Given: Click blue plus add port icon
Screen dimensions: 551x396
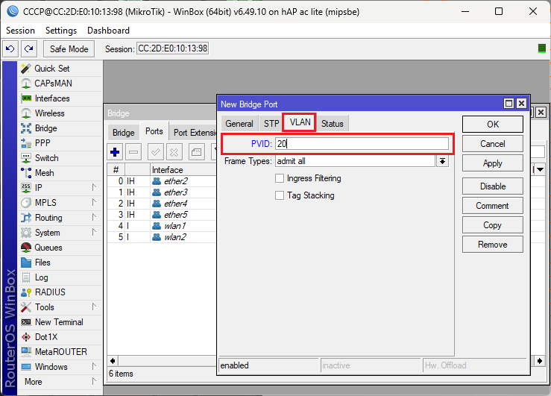Looking at the screenshot, I should coord(115,152).
